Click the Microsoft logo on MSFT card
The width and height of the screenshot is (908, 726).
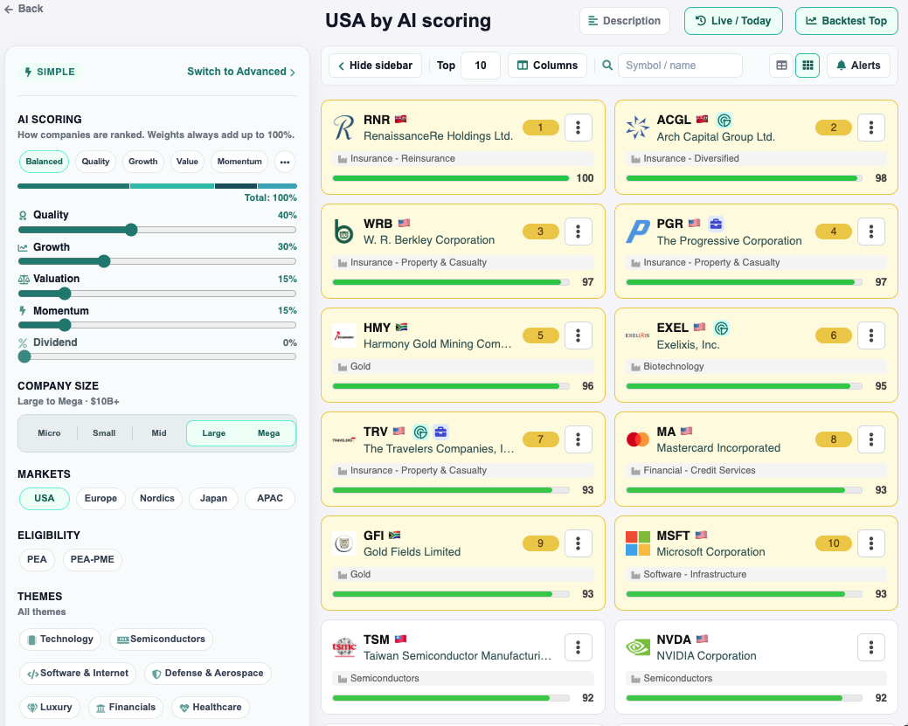pyautogui.click(x=638, y=543)
